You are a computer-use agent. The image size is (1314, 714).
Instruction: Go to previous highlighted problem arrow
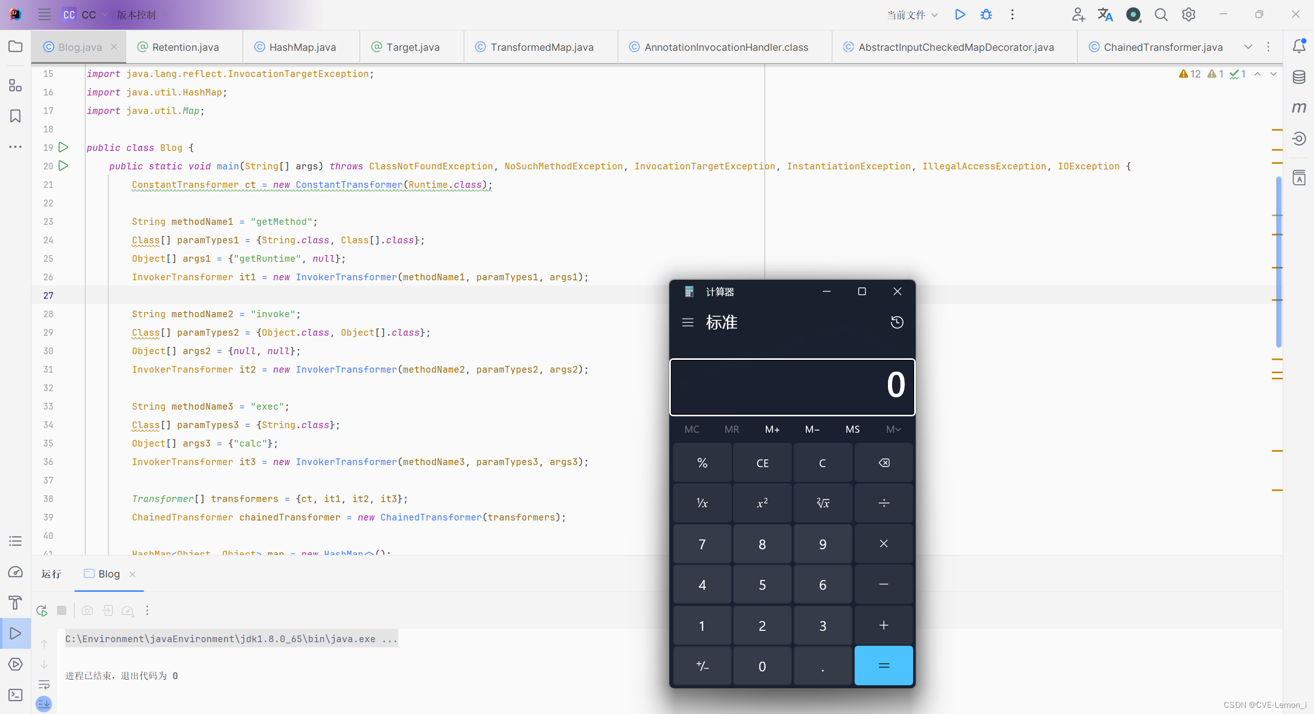click(1258, 74)
